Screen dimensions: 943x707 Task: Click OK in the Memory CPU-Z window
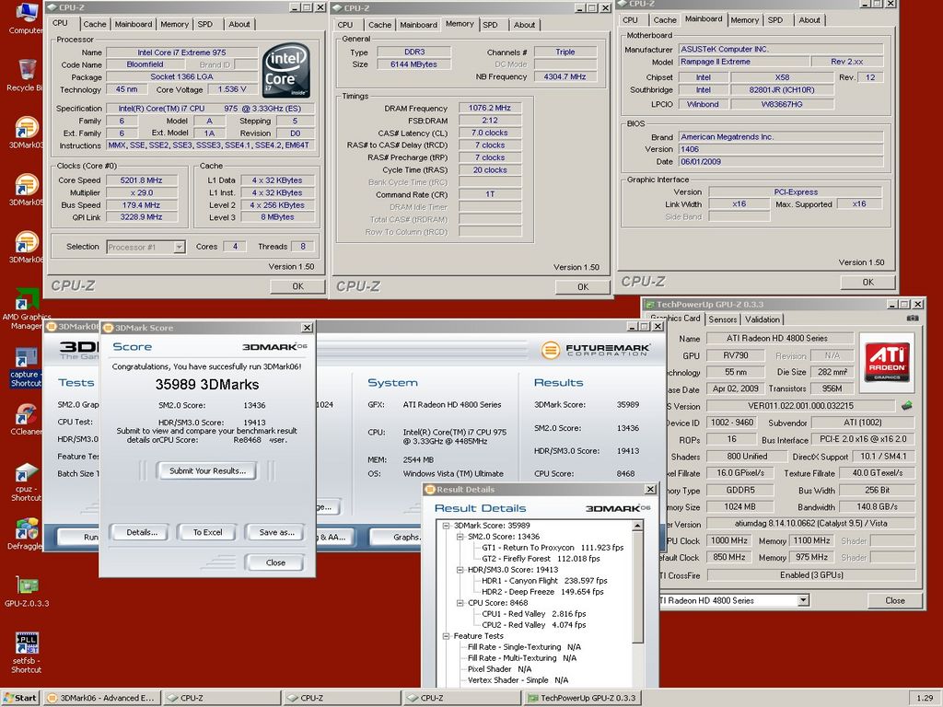[583, 287]
